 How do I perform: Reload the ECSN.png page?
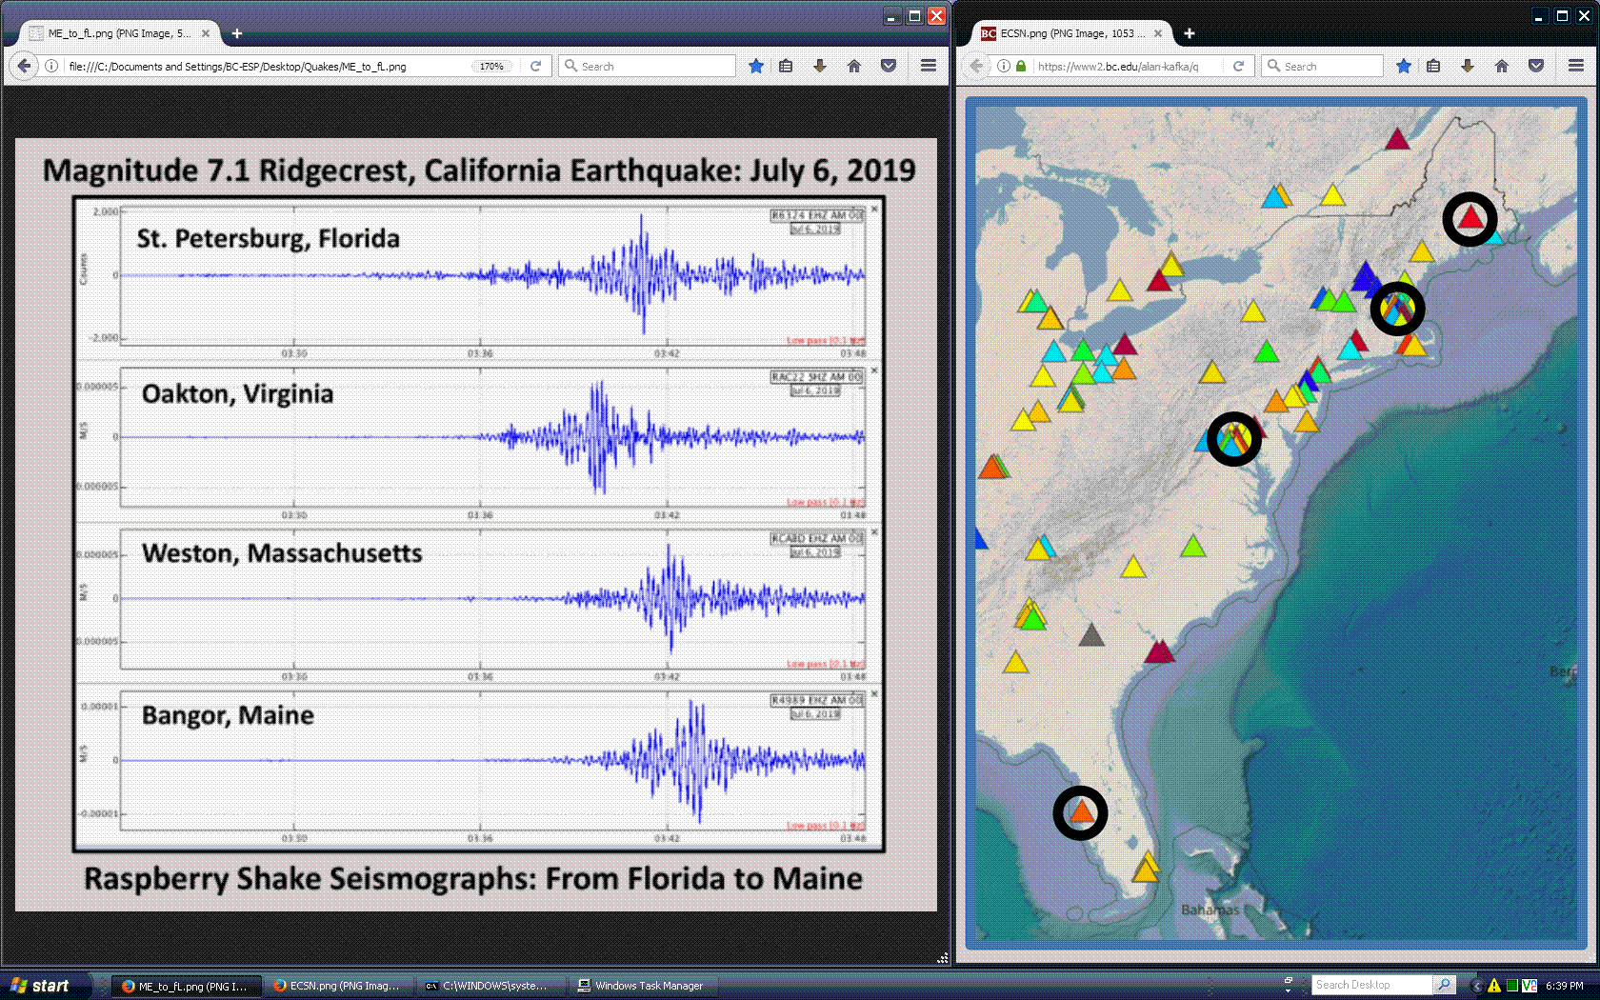[1239, 66]
